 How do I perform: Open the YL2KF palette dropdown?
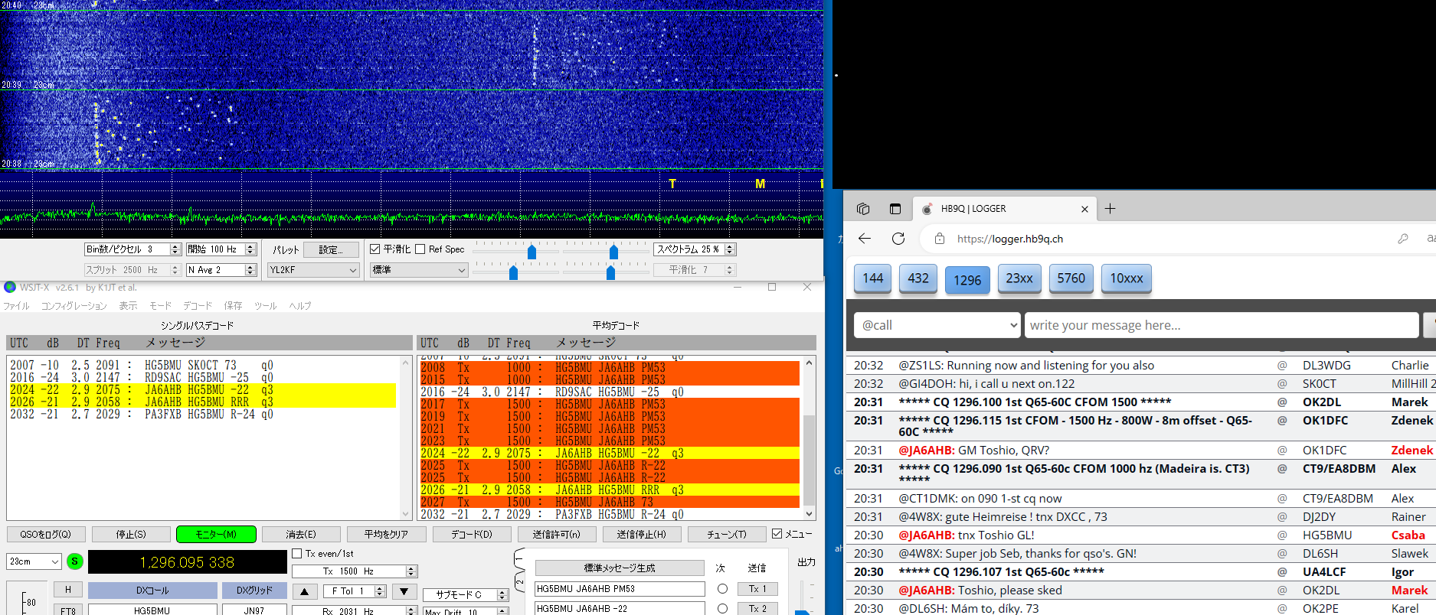(313, 270)
